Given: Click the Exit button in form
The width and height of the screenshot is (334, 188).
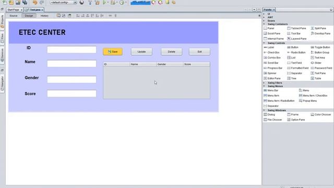Looking at the screenshot, I should tap(199, 52).
